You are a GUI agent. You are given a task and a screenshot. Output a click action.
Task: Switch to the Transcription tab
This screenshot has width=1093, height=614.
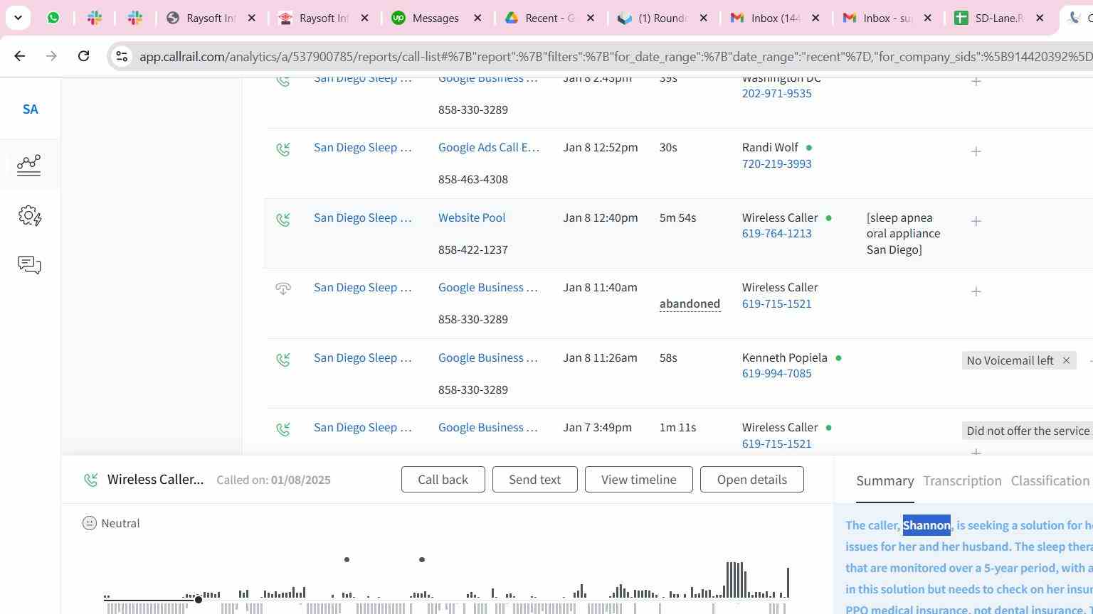click(x=962, y=481)
